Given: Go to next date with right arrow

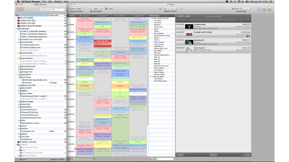Looking at the screenshot, I should tap(101, 8).
